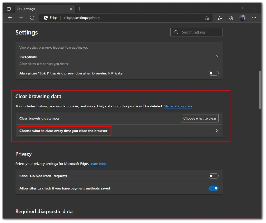Screen dimensions: 266x223
Task: Click Choose what to clear every time text
Action: 63,131
